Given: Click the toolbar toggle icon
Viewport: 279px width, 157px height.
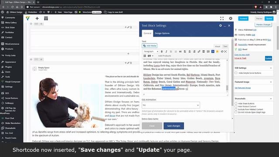Looking at the screenshot, I should click(x=208, y=51).
